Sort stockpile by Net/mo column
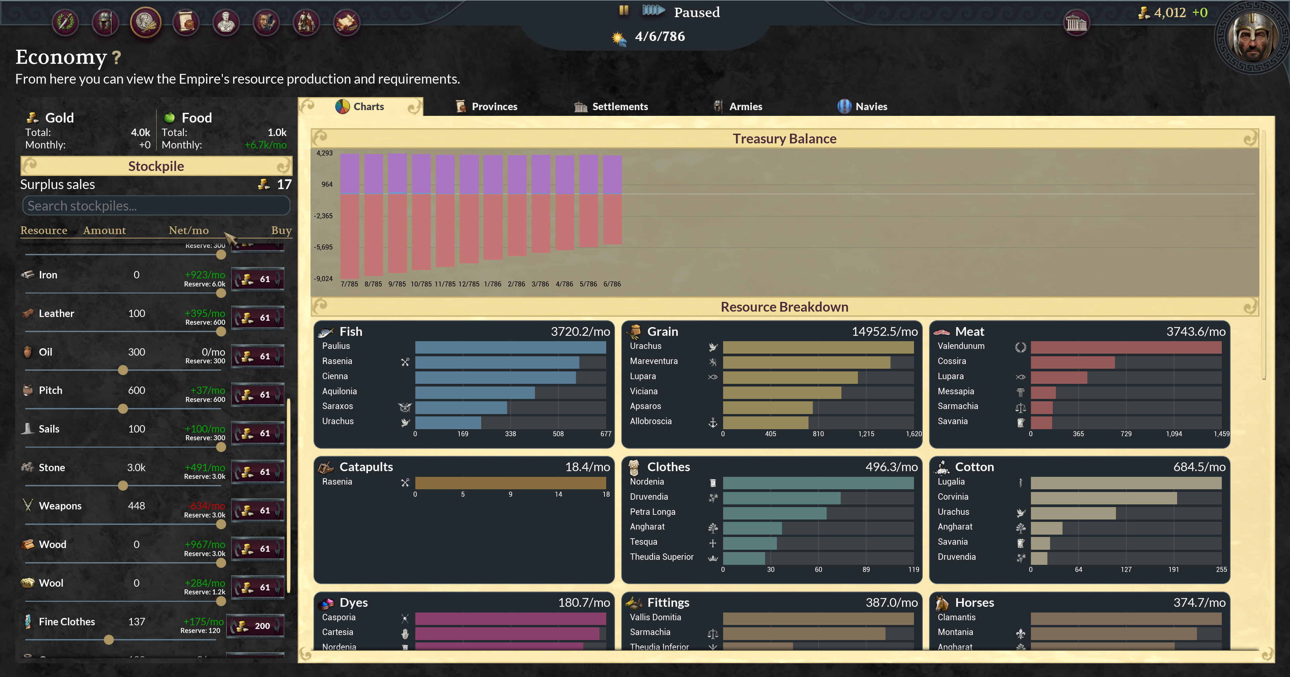1290x677 pixels. [188, 231]
